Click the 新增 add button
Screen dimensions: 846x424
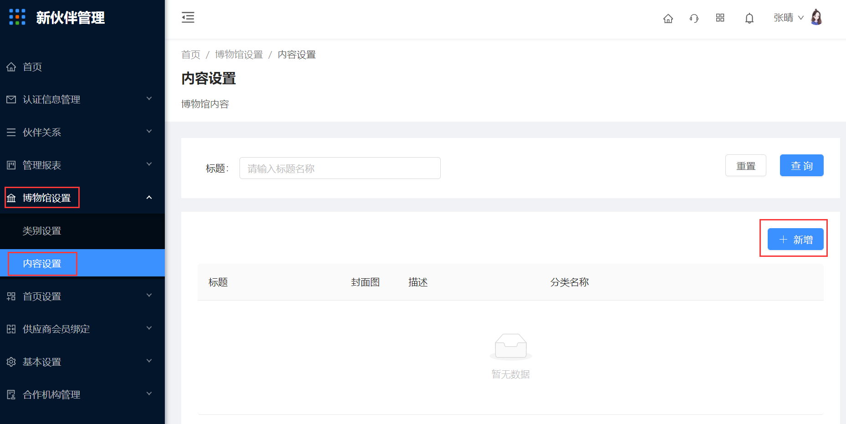coord(795,239)
